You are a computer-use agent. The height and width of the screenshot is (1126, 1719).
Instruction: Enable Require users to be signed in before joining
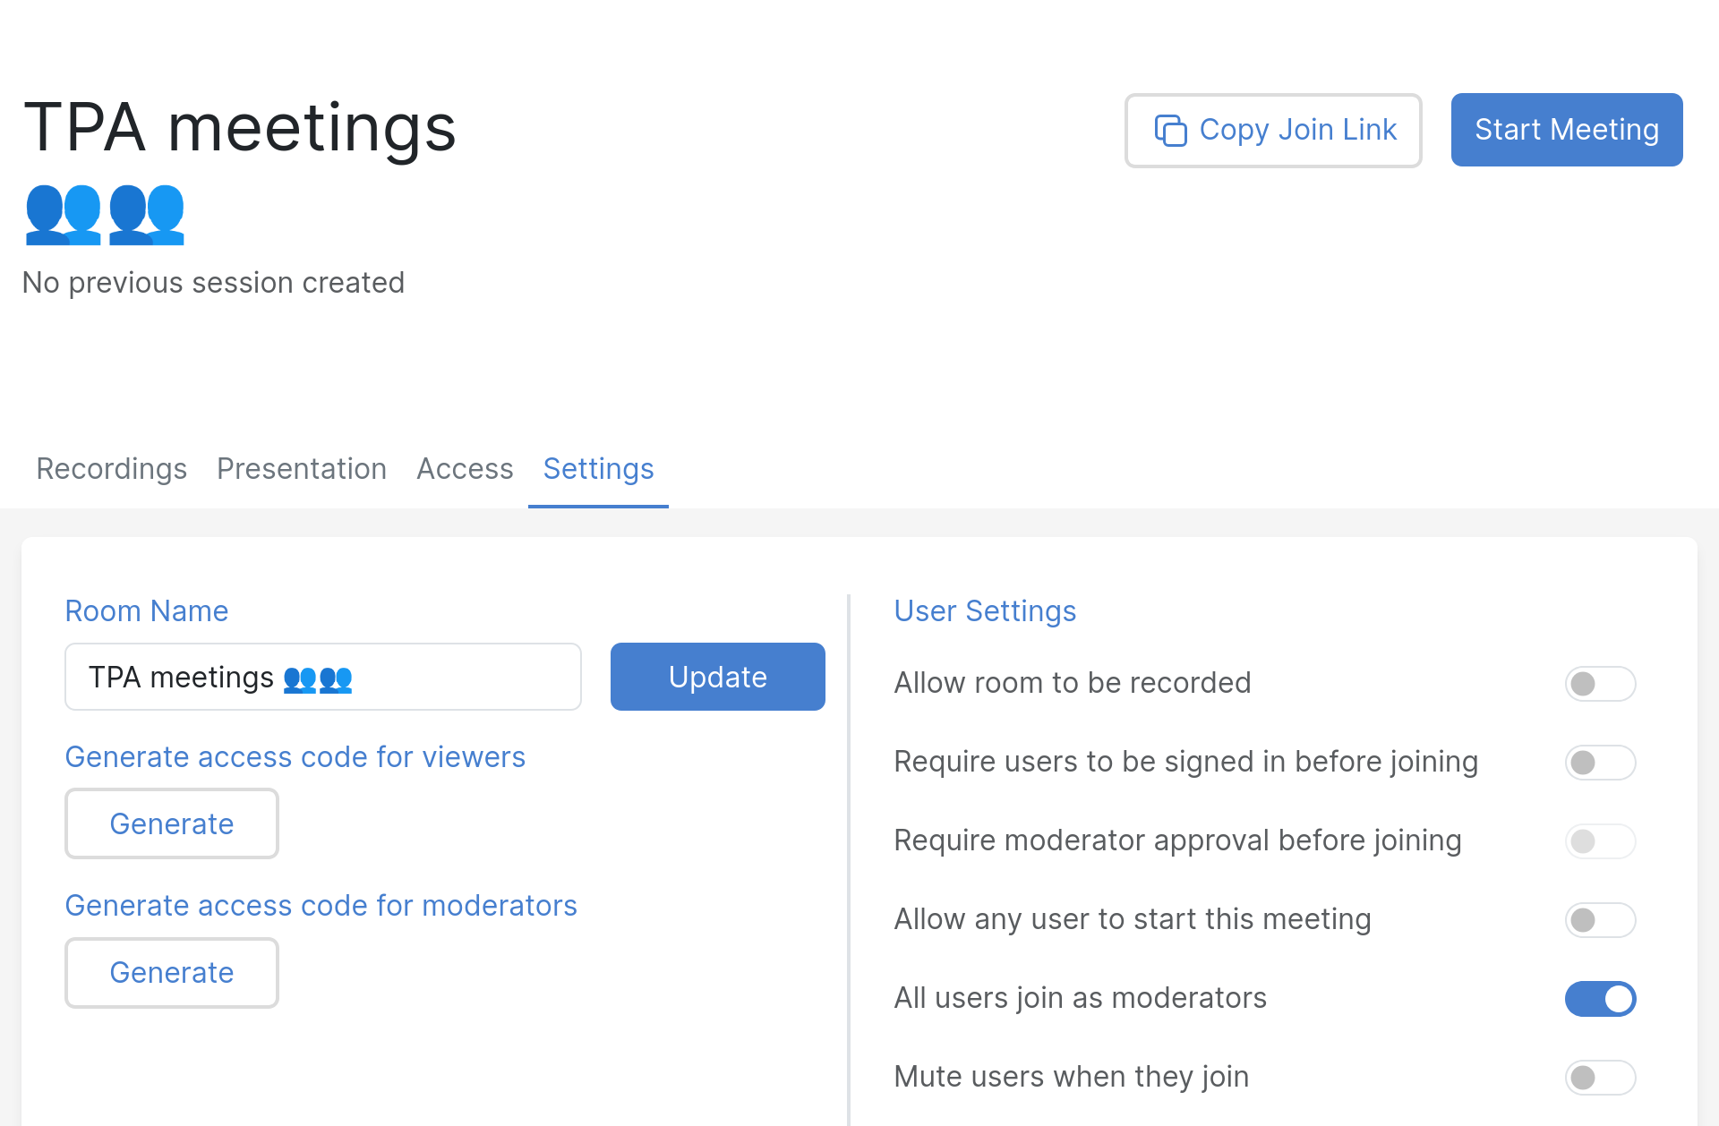(x=1600, y=762)
